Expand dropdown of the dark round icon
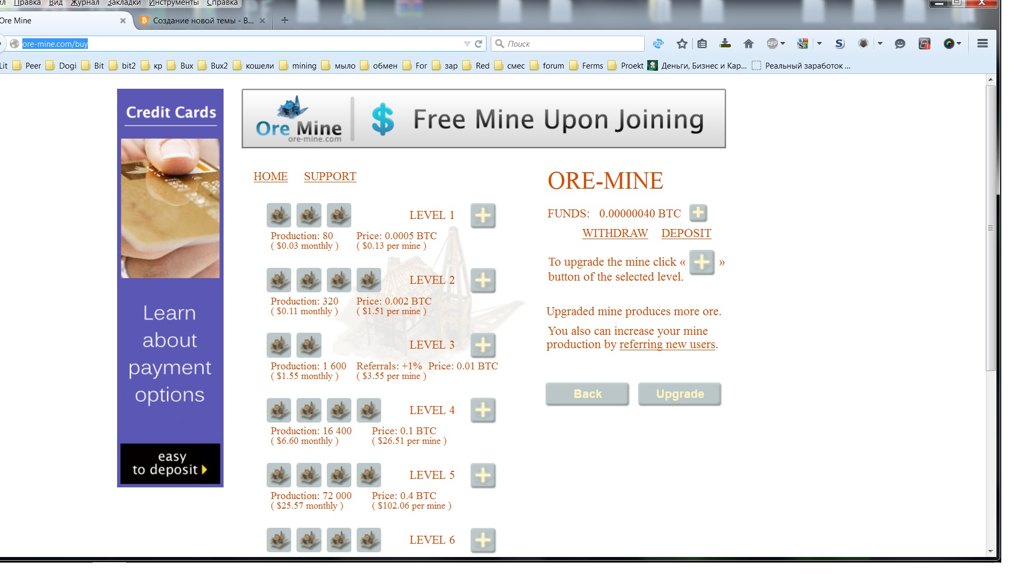The height and width of the screenshot is (574, 1022). tap(959, 44)
